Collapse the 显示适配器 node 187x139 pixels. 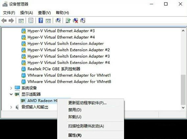[11, 94]
